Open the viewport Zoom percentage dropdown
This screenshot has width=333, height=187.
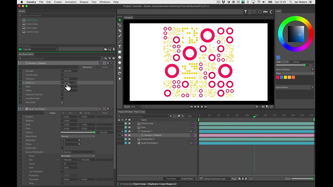click(x=136, y=107)
